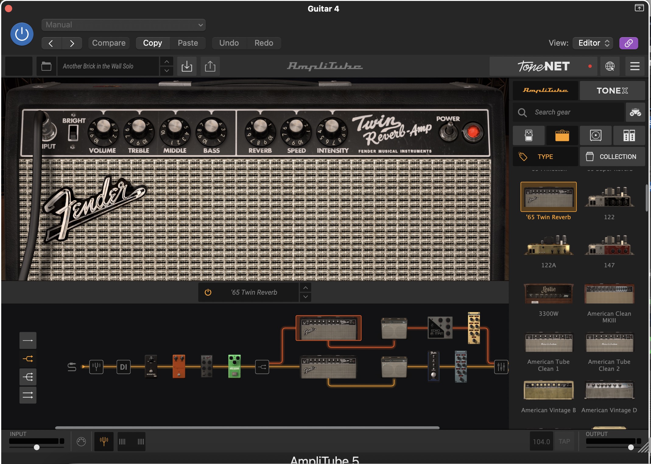The image size is (651, 464).
Task: Step amp model down with chevron
Action: pyautogui.click(x=305, y=297)
